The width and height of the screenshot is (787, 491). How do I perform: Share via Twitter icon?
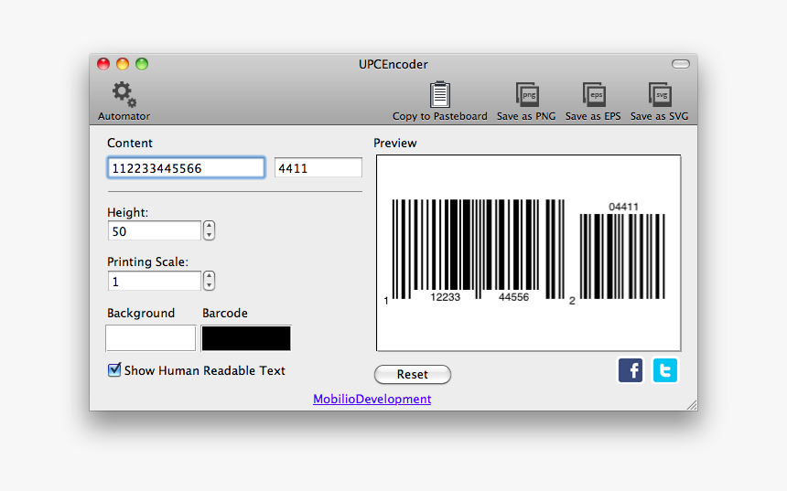665,370
